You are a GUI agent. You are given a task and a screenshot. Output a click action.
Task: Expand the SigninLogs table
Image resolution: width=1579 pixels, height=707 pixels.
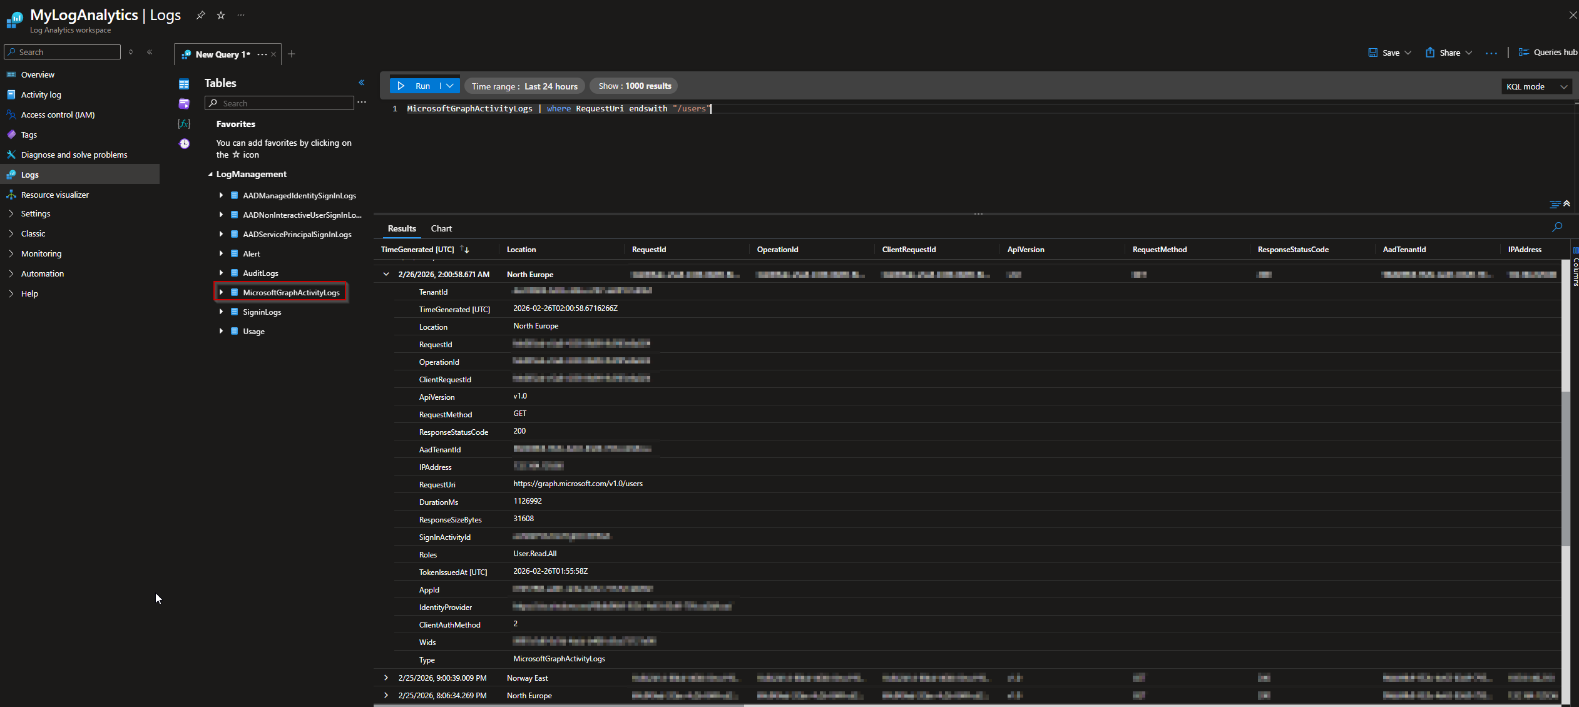[221, 312]
